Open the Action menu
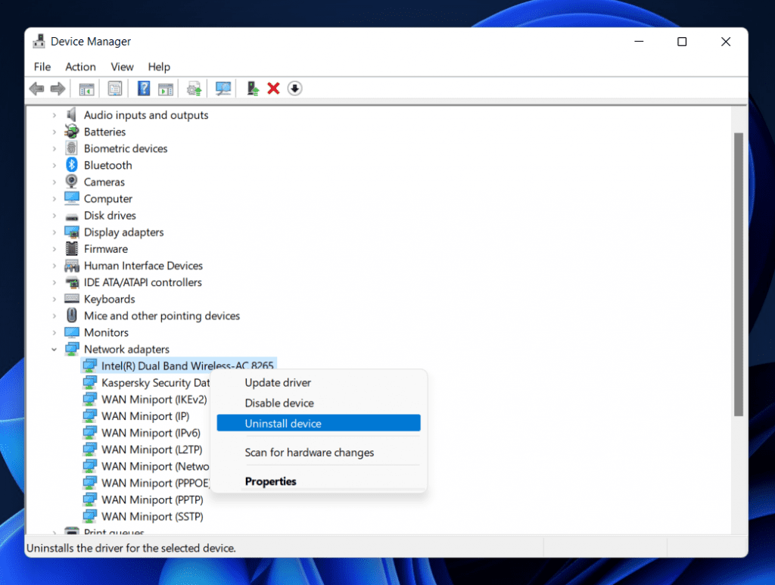 (x=80, y=67)
